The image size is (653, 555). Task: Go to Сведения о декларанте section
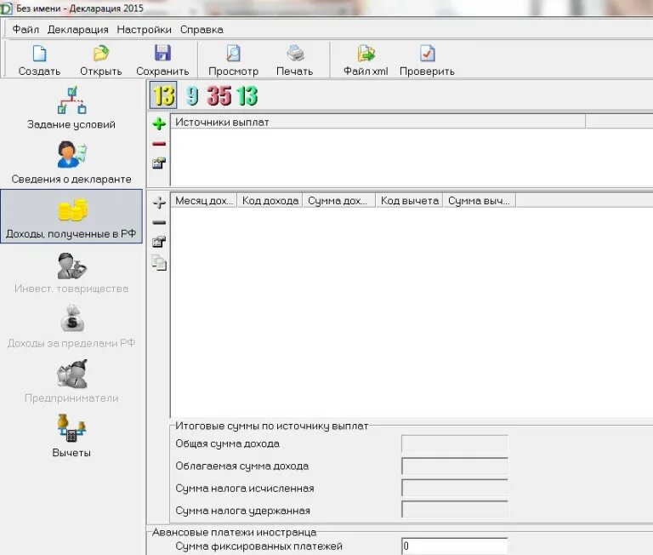point(71,163)
